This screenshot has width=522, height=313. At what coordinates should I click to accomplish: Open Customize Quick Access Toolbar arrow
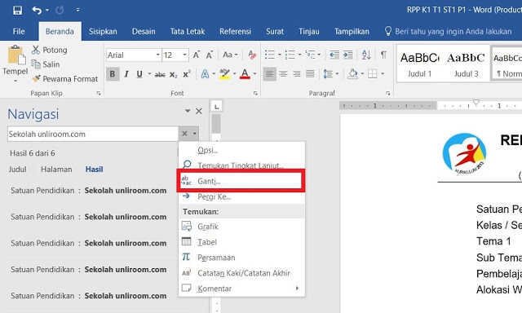click(x=77, y=11)
